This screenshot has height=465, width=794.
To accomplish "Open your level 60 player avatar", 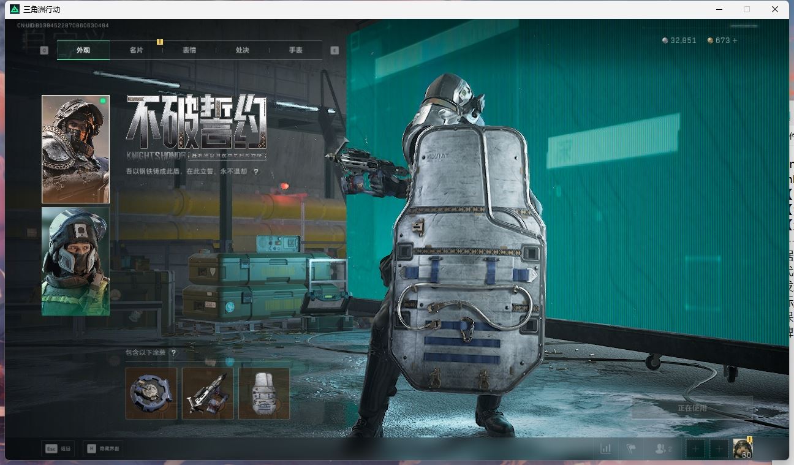I will [x=743, y=448].
